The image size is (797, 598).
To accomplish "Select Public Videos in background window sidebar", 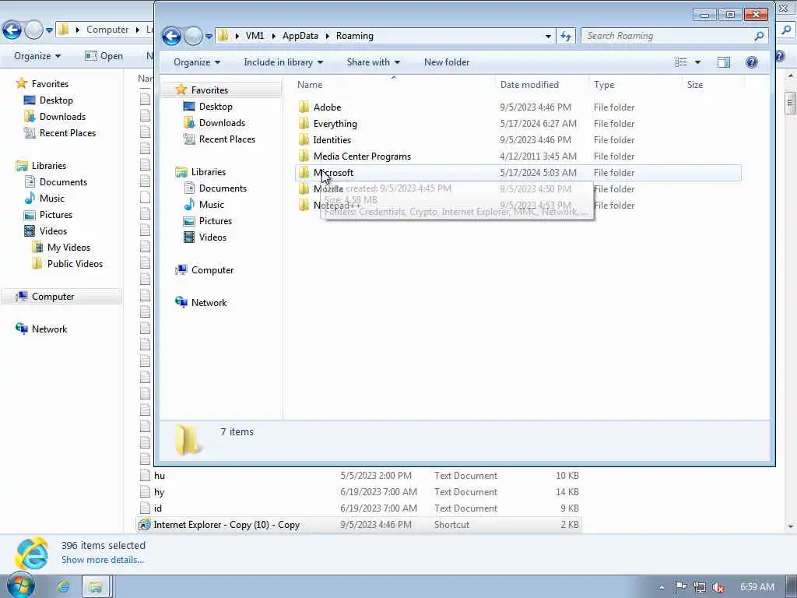I will point(75,263).
